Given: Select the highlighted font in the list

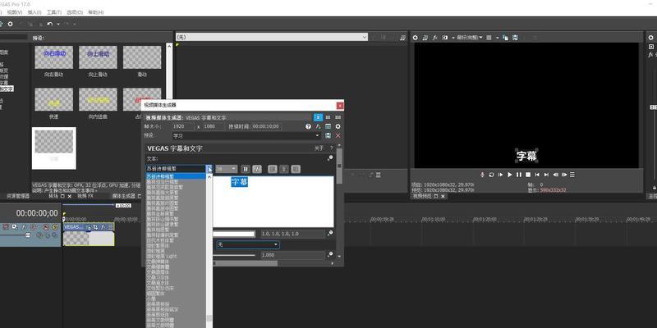Looking at the screenshot, I should point(176,176).
